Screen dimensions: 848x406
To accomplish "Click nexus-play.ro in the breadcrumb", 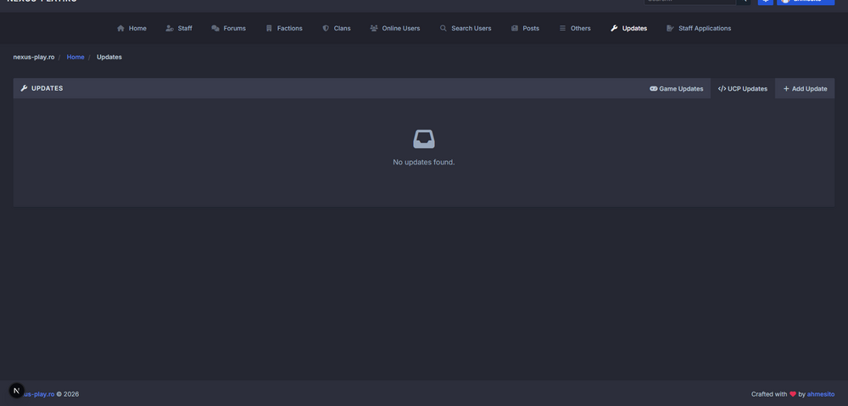I will tap(34, 57).
